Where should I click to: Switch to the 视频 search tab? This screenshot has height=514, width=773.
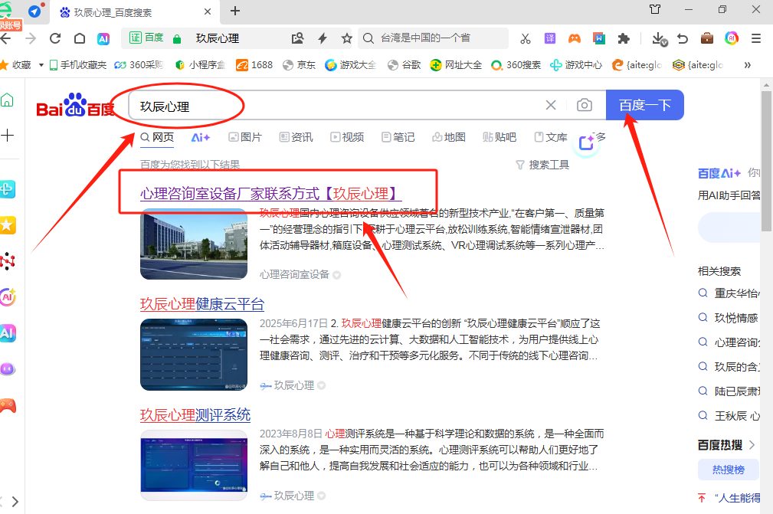click(x=347, y=137)
